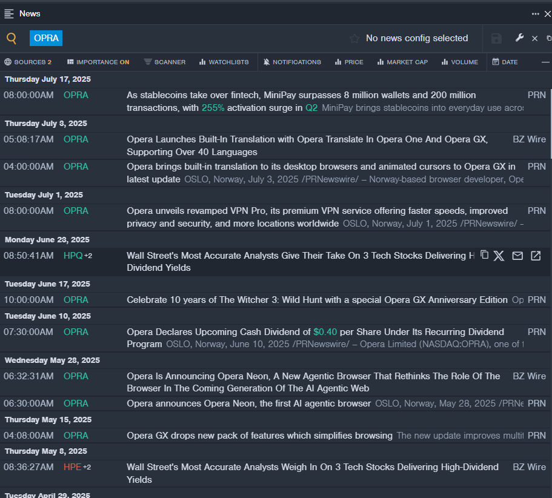Open the Date filter
Screen dimensions: 552x498
pyautogui.click(x=505, y=62)
